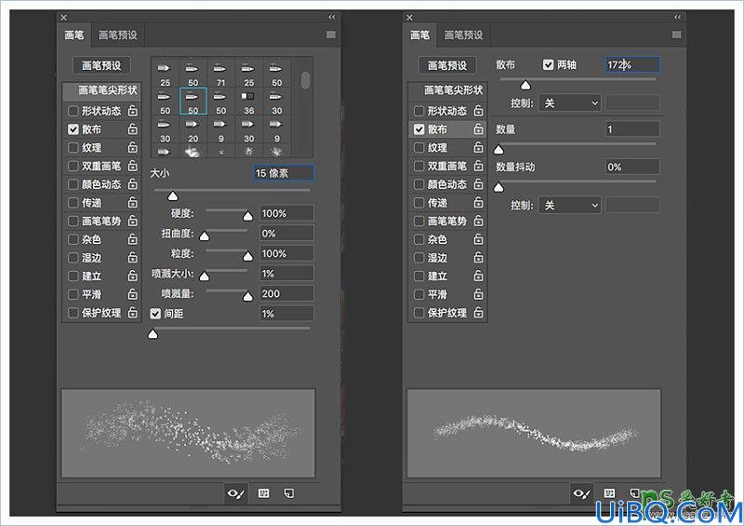The width and height of the screenshot is (744, 526).
Task: Click scatter percentage field showing 172%
Action: click(632, 64)
